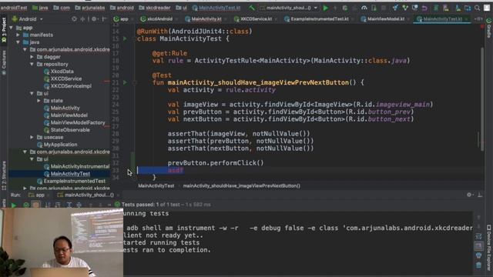The width and height of the screenshot is (493, 277).
Task: Click expand all tests icon in Run toolbar
Action: click(x=69, y=205)
